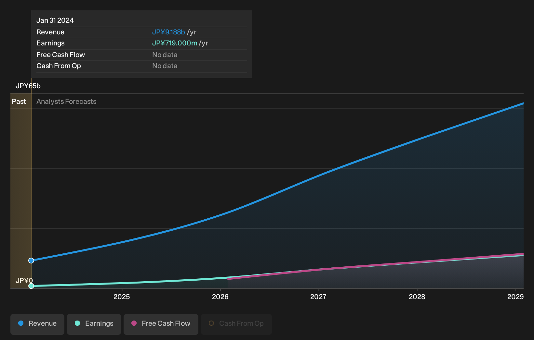Click the 2029 x-axis label
Image resolution: width=534 pixels, height=340 pixels.
coord(515,297)
